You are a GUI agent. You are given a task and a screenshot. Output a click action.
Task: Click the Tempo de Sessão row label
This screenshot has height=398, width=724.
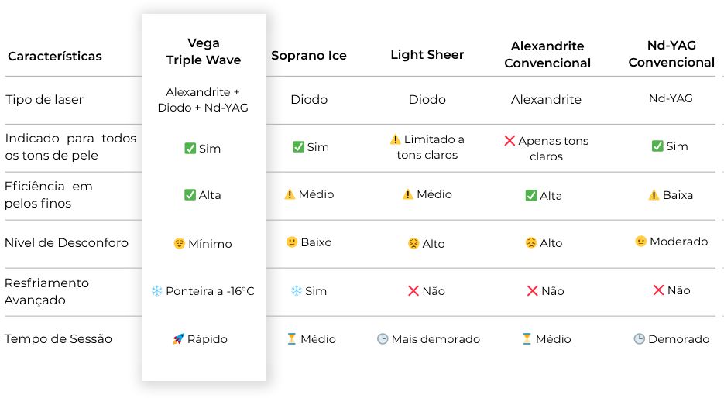pyautogui.click(x=59, y=339)
